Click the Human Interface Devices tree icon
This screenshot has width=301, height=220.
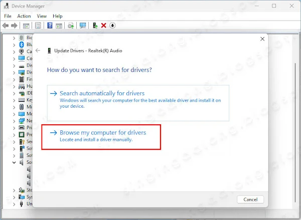(22, 86)
